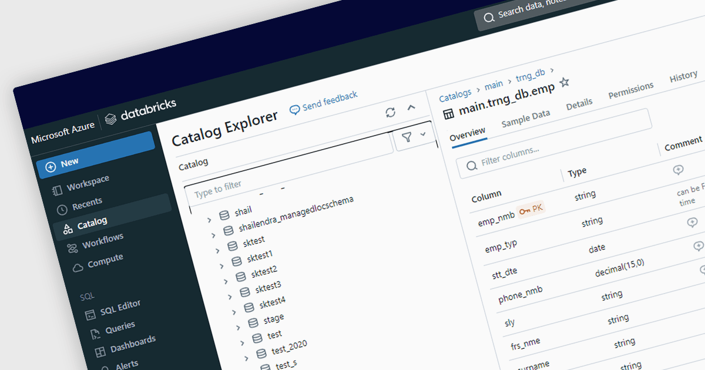Open SQL Editor in the sidebar
705x370 pixels.
click(120, 307)
